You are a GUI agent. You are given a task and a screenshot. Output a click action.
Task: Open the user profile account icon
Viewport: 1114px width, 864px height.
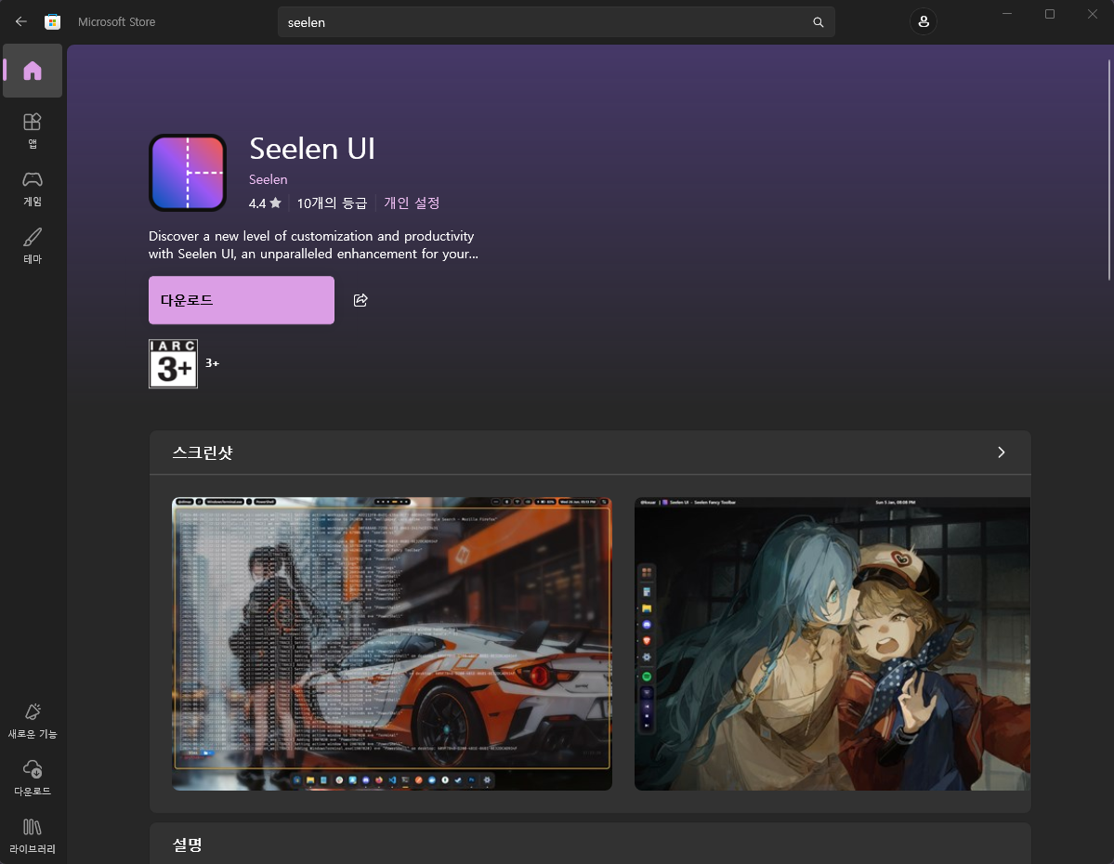click(x=923, y=22)
